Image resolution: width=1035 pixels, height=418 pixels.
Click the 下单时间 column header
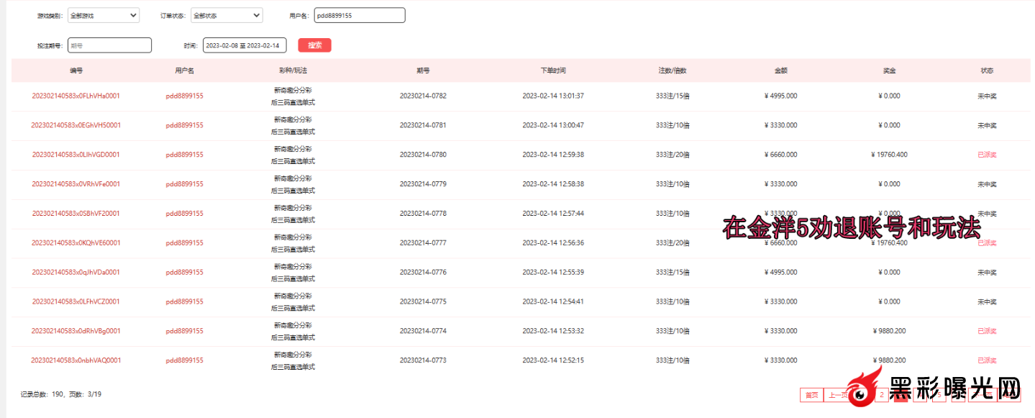(553, 71)
